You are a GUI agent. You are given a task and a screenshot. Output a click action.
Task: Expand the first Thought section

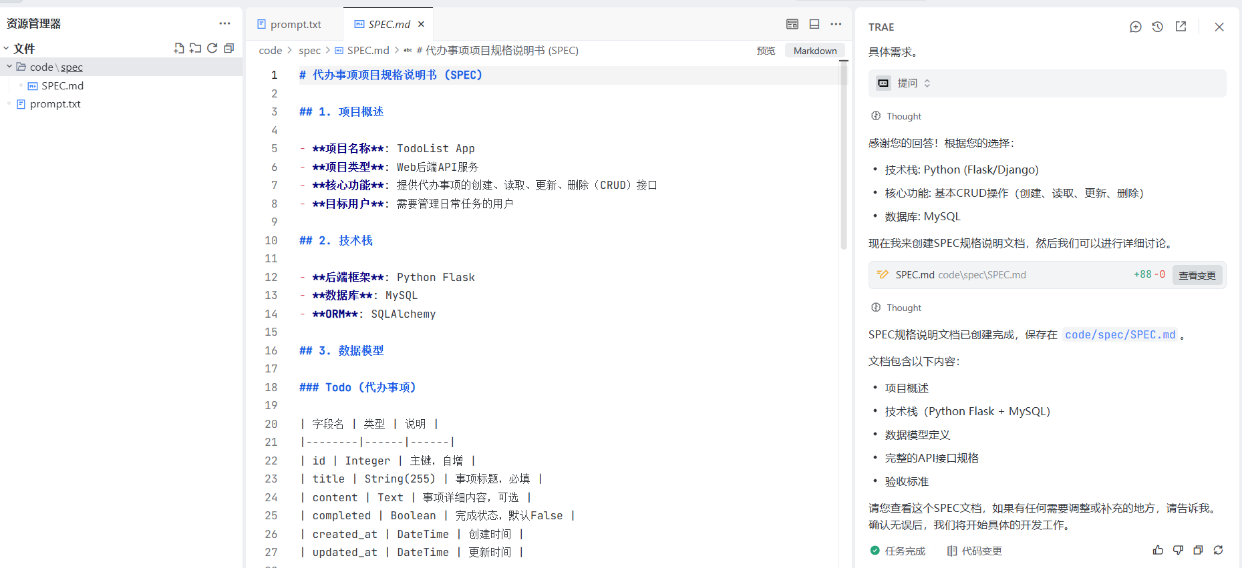[x=897, y=116]
